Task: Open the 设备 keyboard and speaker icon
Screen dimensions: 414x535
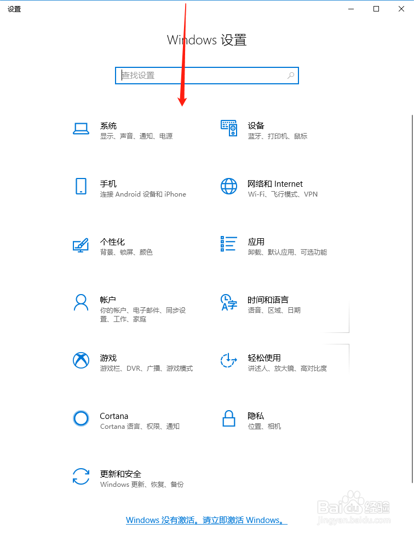Action: point(229,128)
